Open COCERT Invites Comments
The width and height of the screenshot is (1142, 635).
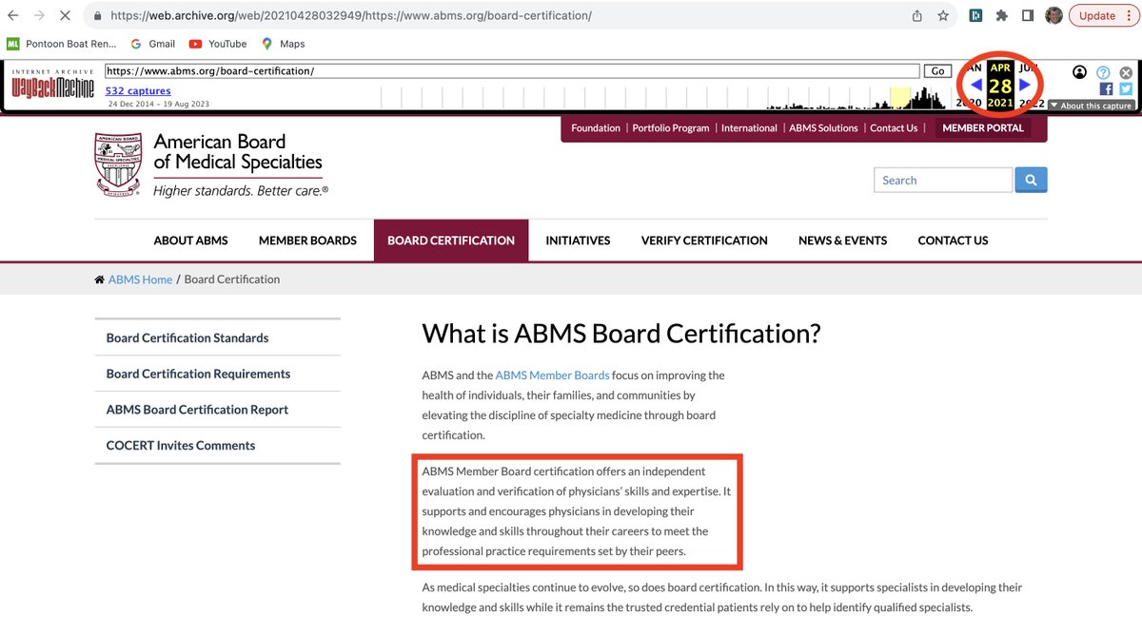(218, 445)
